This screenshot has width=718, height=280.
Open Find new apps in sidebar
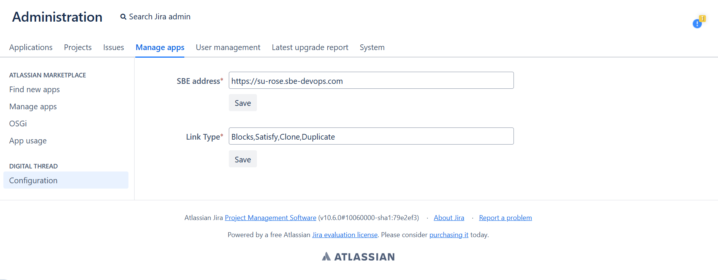pos(35,90)
